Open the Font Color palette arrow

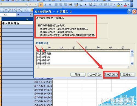pyautogui.click(x=129, y=5)
